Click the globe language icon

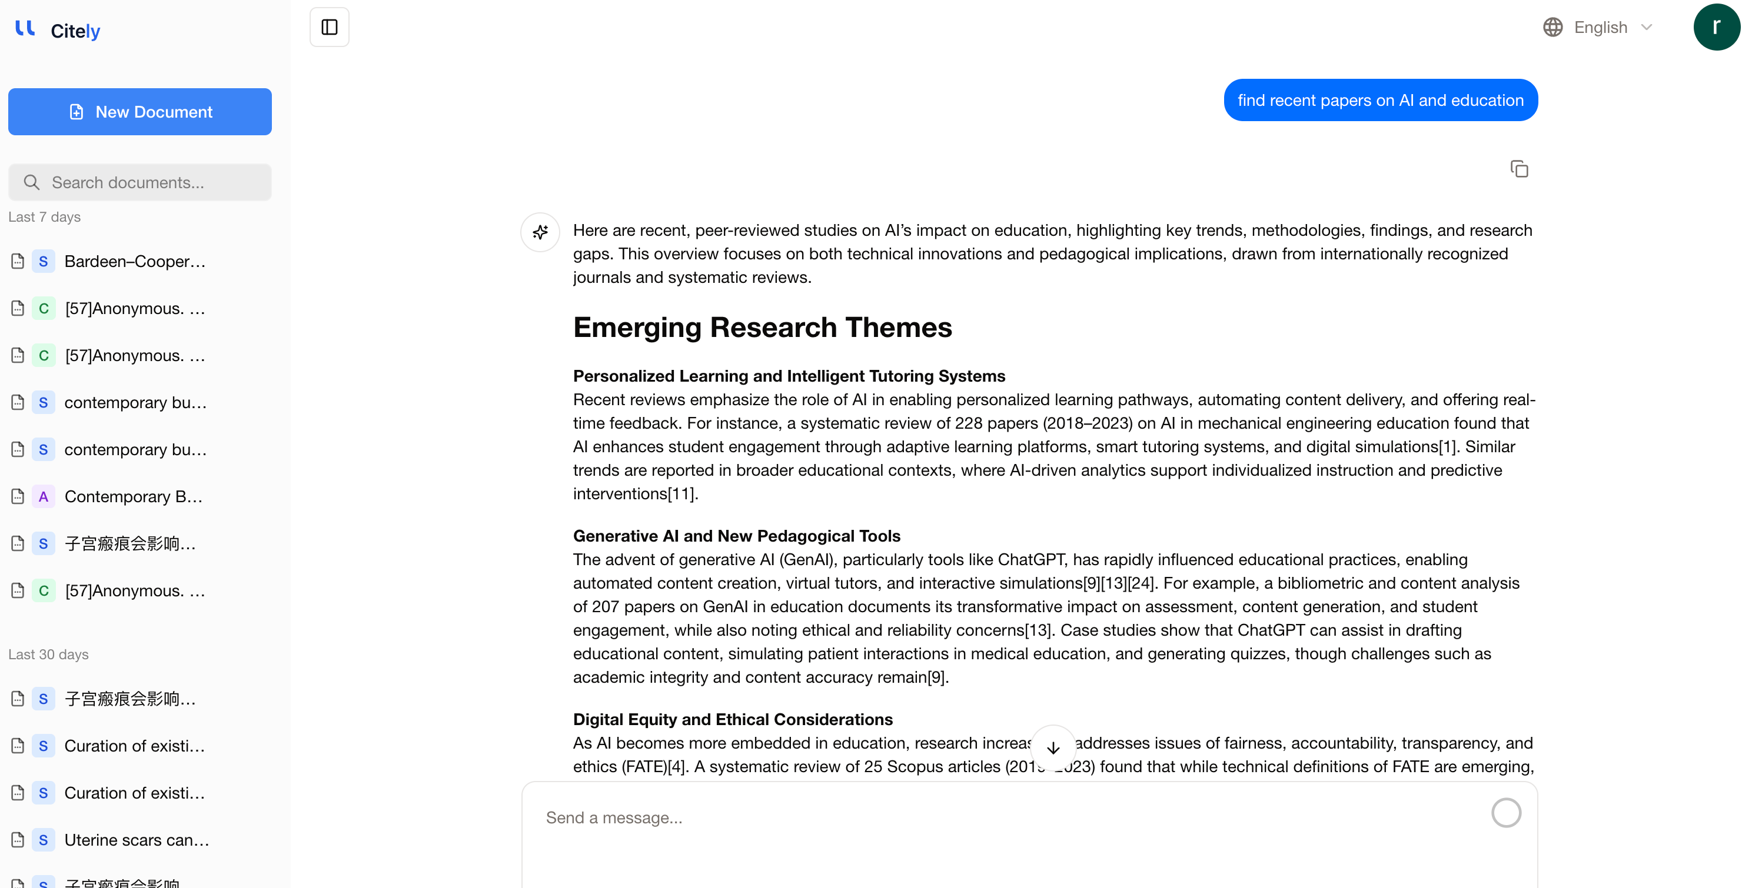tap(1552, 27)
